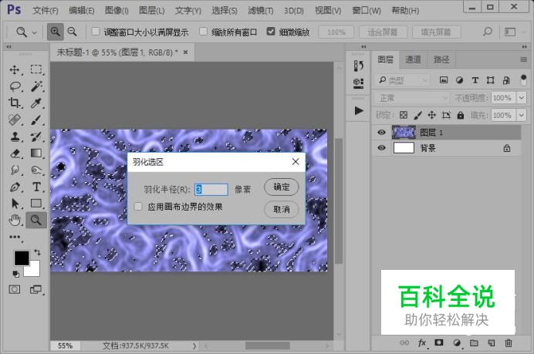Open the Actions play panel icon
Screen dimensions: 534x354
(x=358, y=110)
